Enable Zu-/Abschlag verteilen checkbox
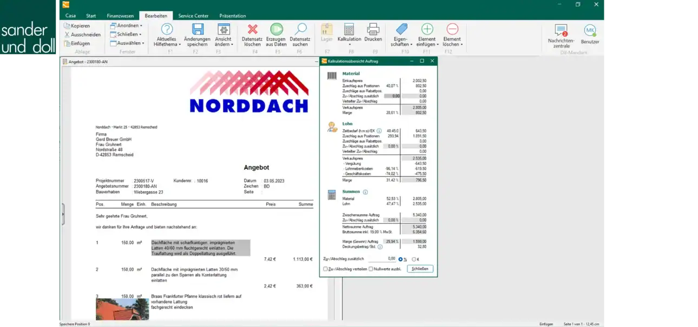Image resolution: width=698 pixels, height=327 pixels. coord(325,269)
